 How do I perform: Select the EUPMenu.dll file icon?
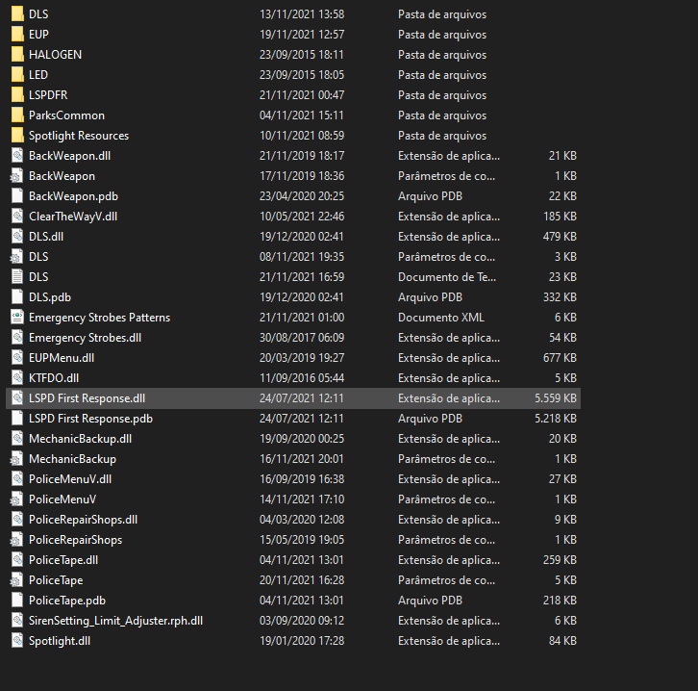(17, 358)
